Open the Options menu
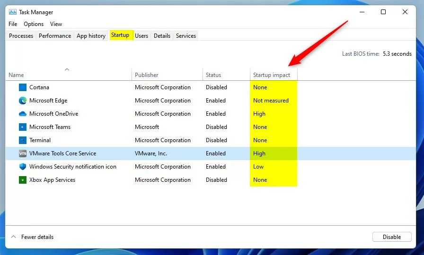The height and width of the screenshot is (255, 424). click(34, 24)
